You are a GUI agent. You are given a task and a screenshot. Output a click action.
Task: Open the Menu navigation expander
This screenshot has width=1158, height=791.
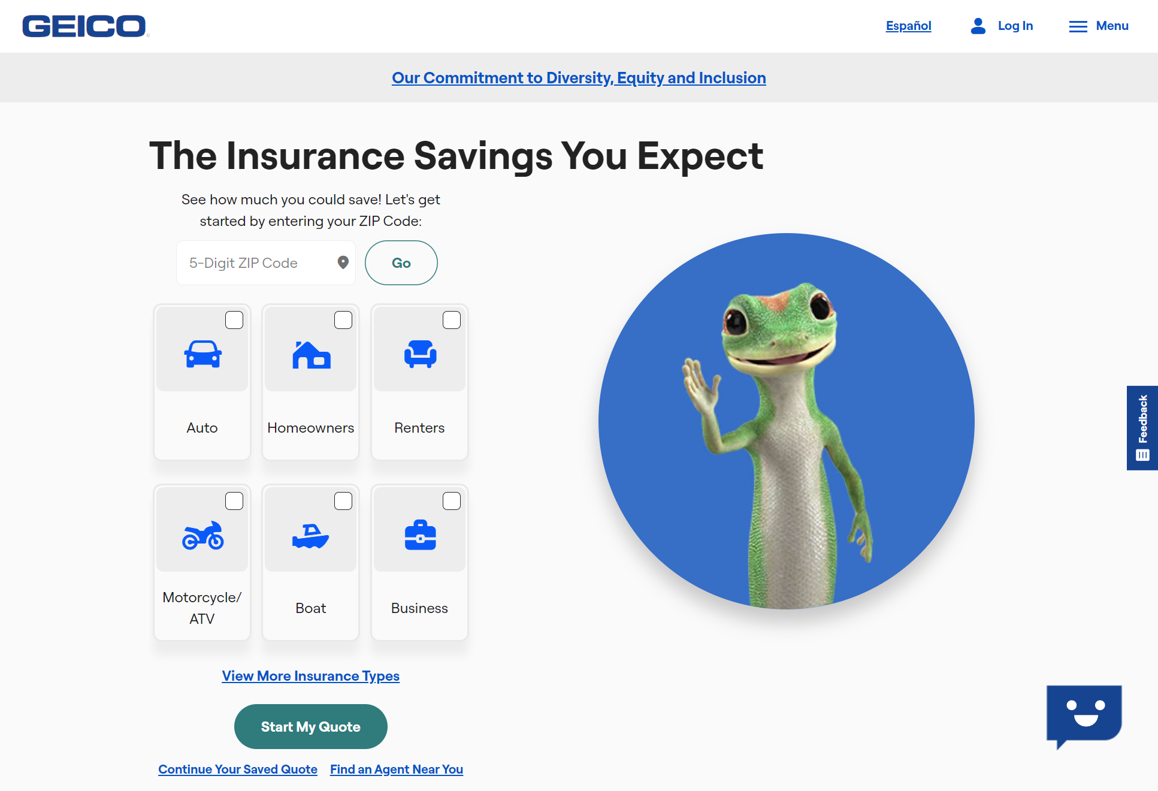pos(1098,26)
